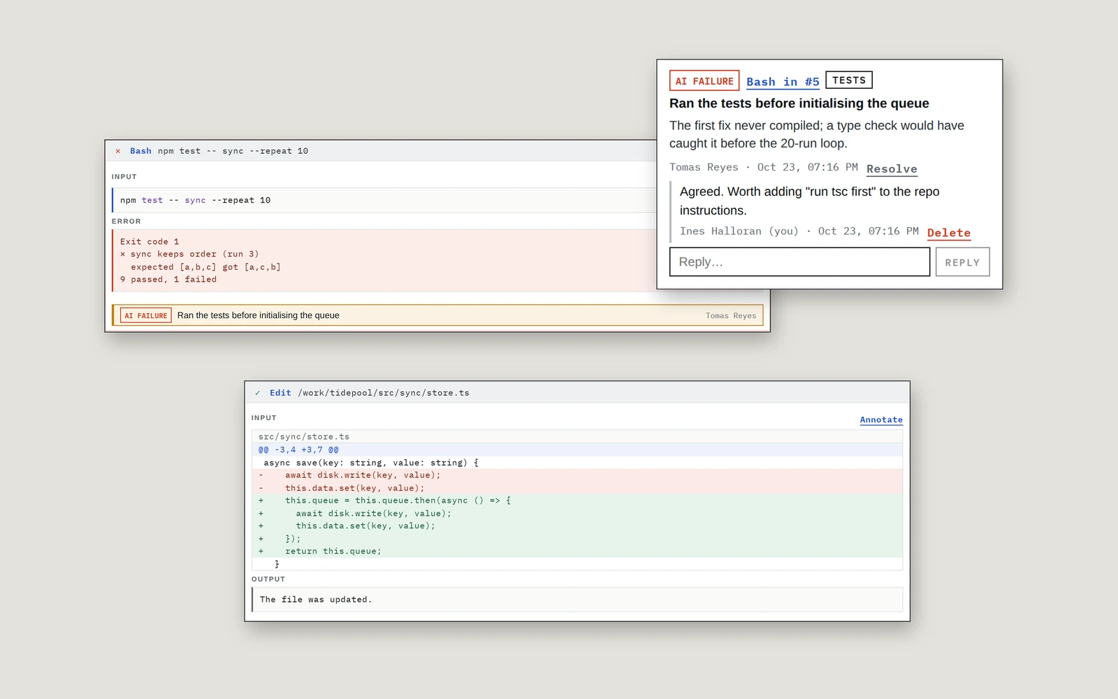Image resolution: width=1118 pixels, height=699 pixels.
Task: Click the added line 'return this.queue;'
Action: pyautogui.click(x=577, y=552)
